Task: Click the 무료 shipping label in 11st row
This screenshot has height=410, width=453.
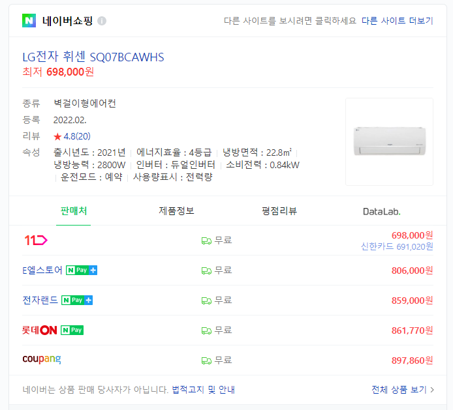Action: click(223, 241)
